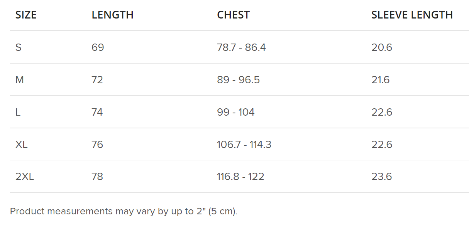Image resolution: width=469 pixels, height=234 pixels.
Task: Select the CHEST column header
Action: pyautogui.click(x=233, y=15)
